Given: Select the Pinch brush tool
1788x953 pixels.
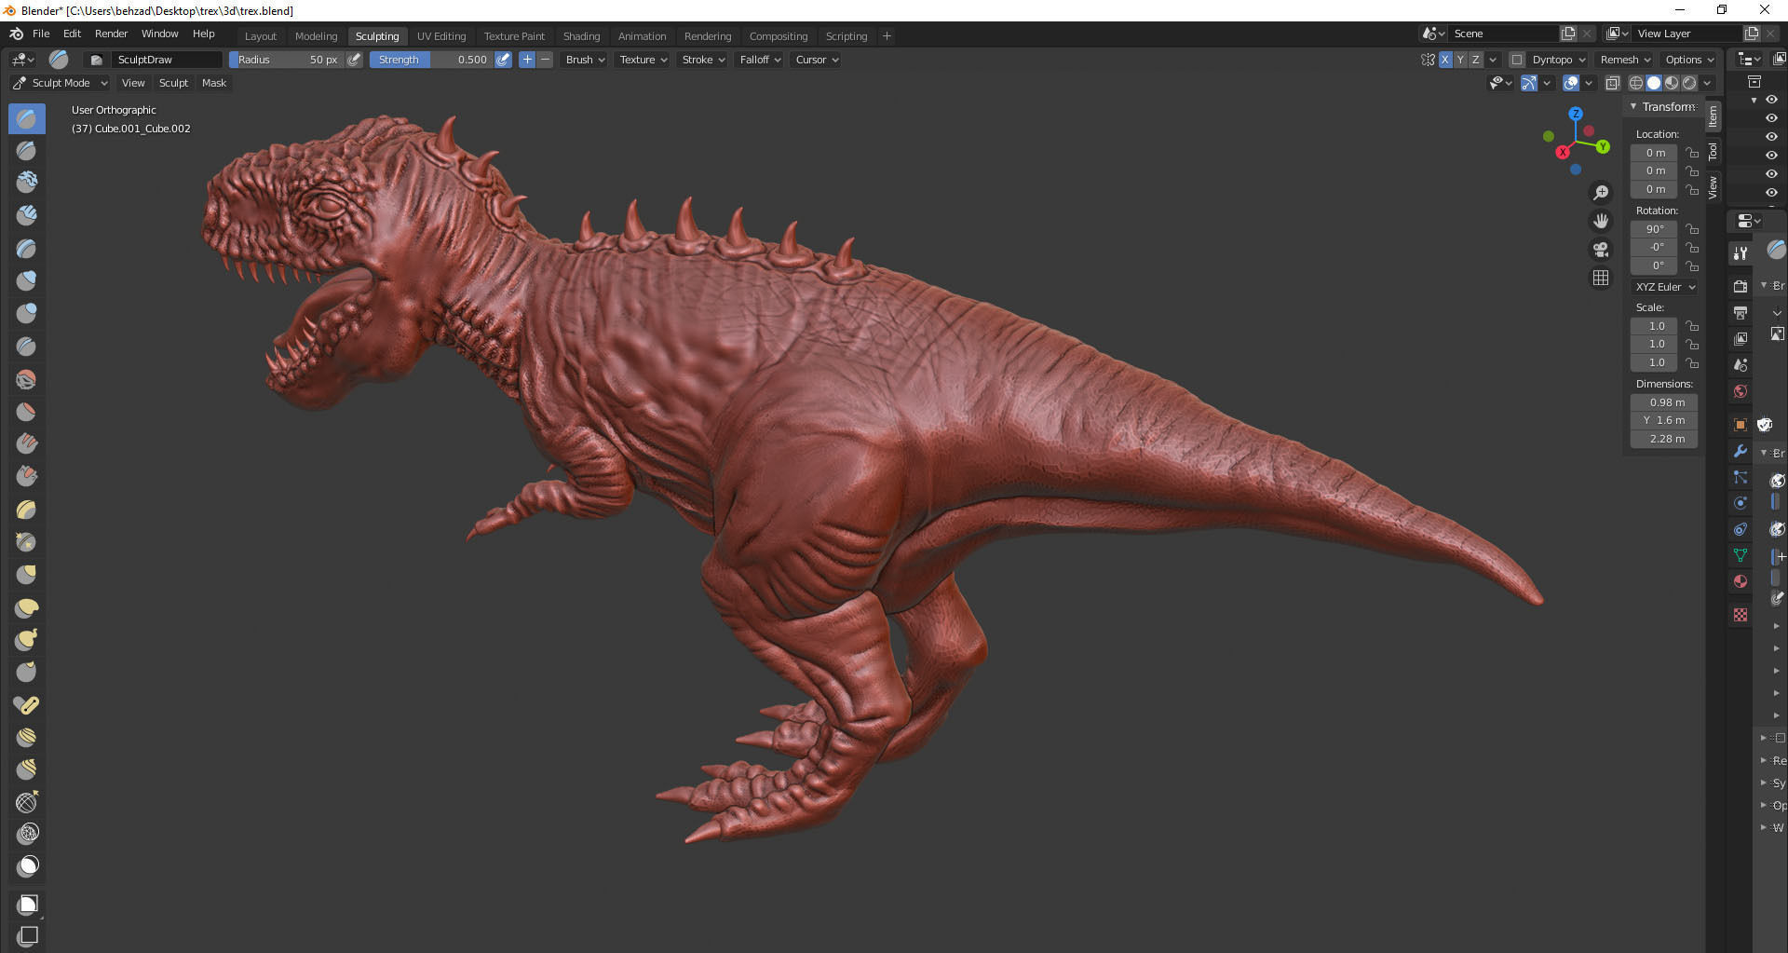Looking at the screenshot, I should (x=26, y=541).
